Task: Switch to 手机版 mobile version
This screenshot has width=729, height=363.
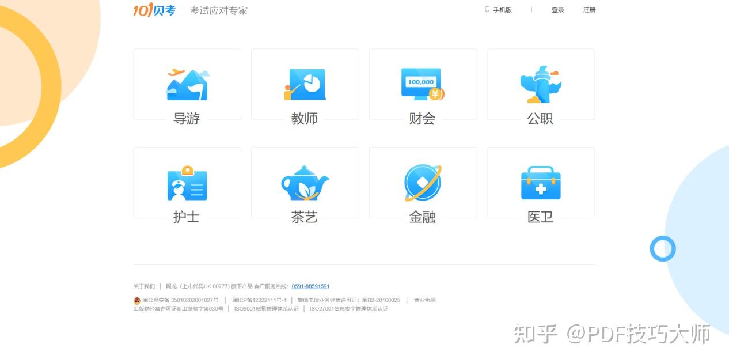Action: pyautogui.click(x=502, y=10)
